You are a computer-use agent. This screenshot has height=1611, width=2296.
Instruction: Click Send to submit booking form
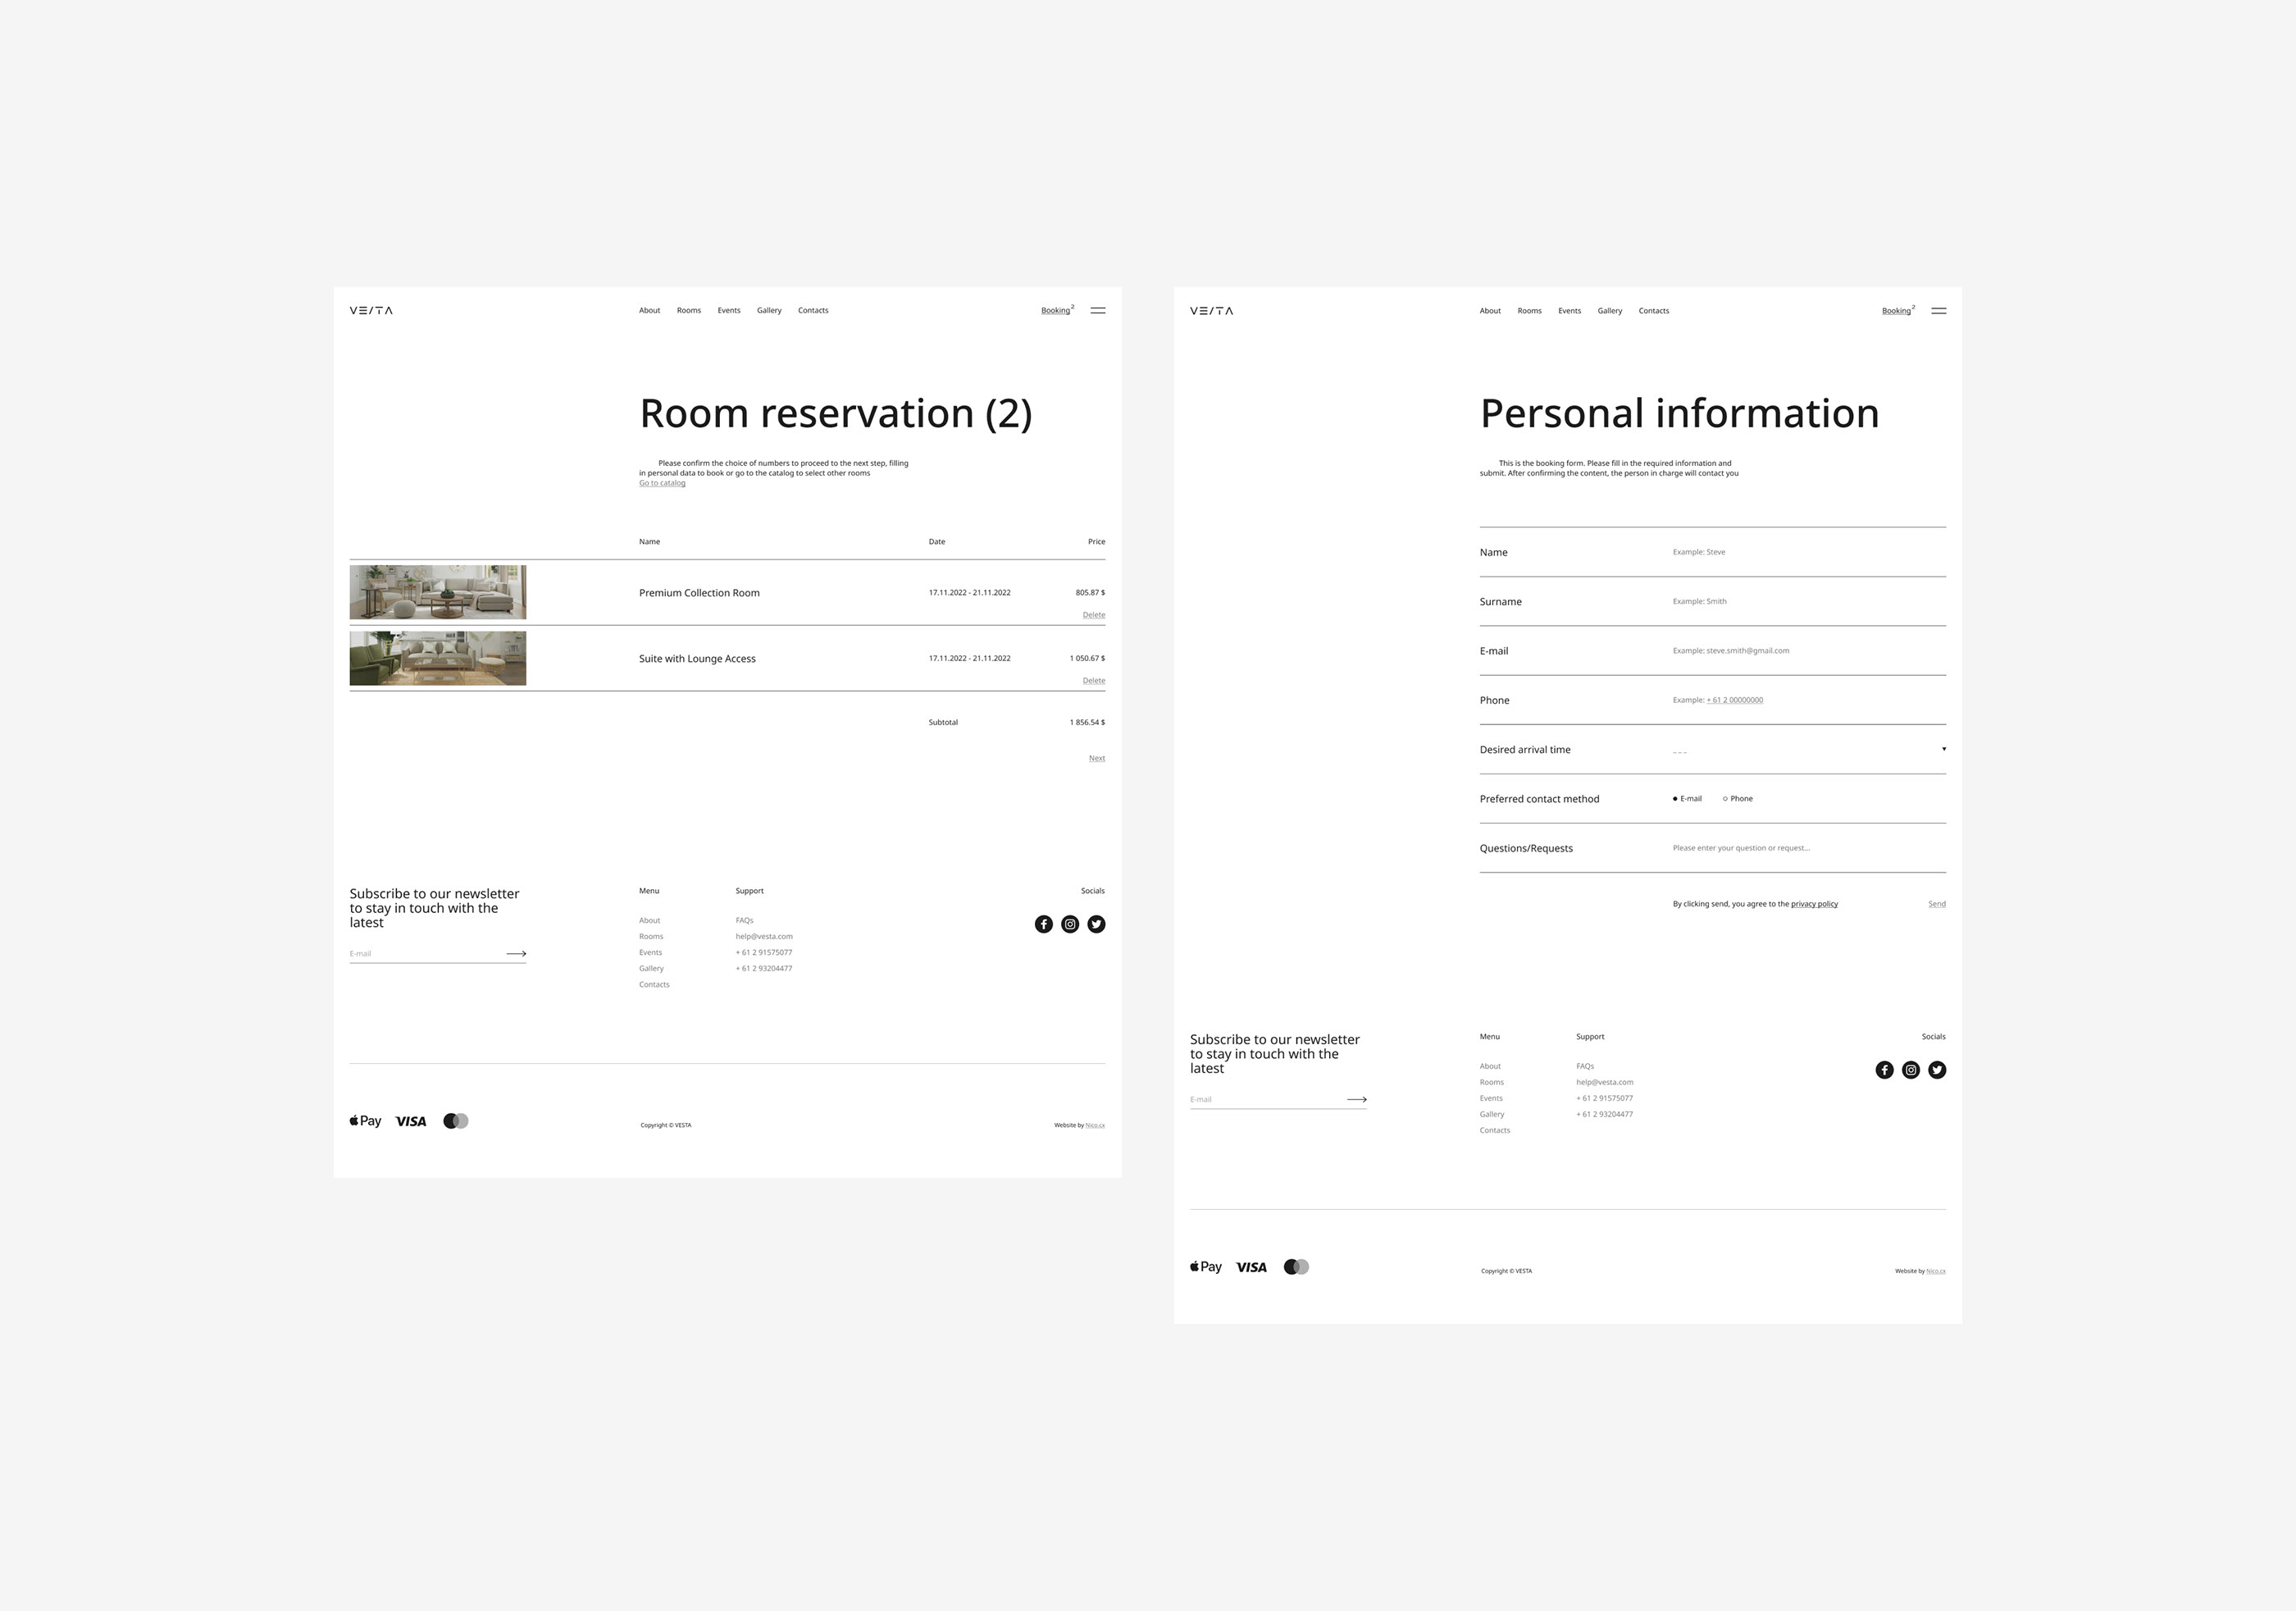click(x=1936, y=904)
